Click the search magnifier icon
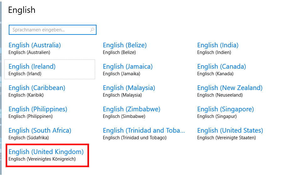284x175 pixels. coord(92,30)
